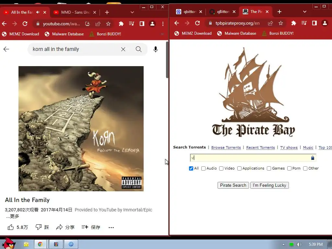
Task: Switch to the All In the Family tab
Action: [22, 12]
